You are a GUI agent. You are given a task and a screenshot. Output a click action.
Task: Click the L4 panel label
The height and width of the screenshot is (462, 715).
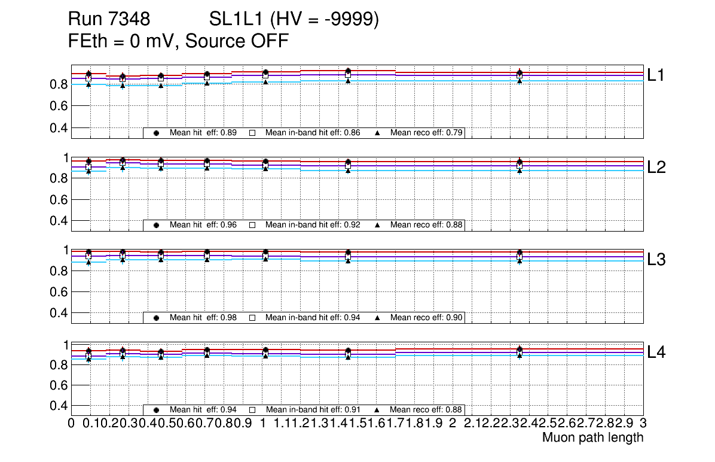[x=656, y=352]
